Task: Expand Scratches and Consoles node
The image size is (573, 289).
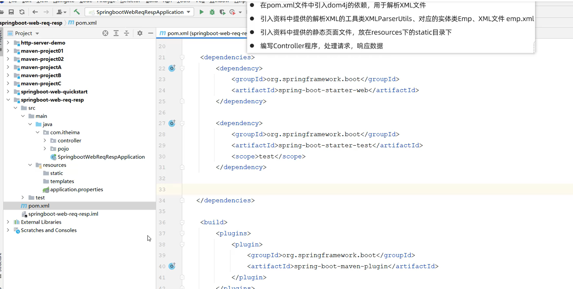Action: tap(8, 230)
